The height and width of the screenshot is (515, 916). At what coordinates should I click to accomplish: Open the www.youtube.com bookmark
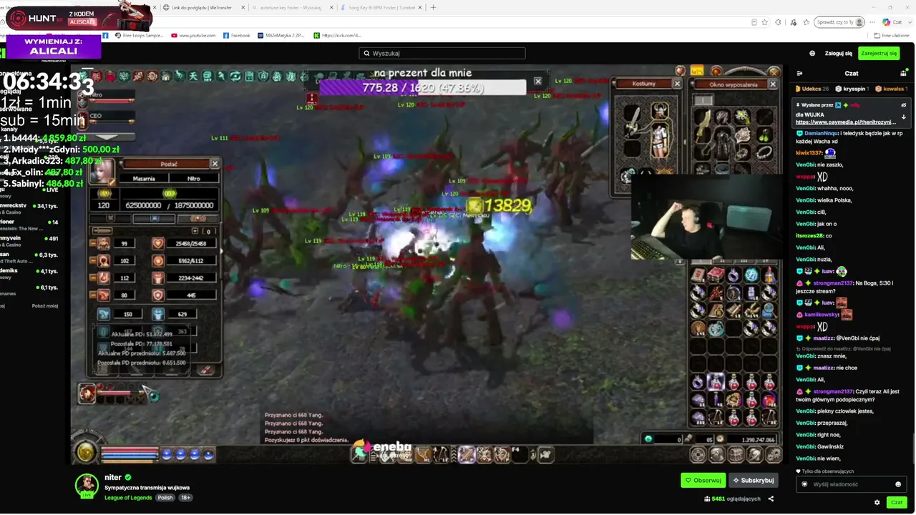pos(193,35)
